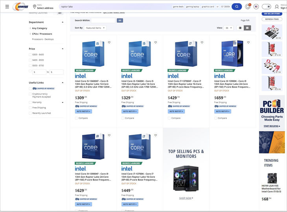The height and width of the screenshot is (212, 287).
Task: Check the $300 - $400 price filter
Action: tap(30, 55)
